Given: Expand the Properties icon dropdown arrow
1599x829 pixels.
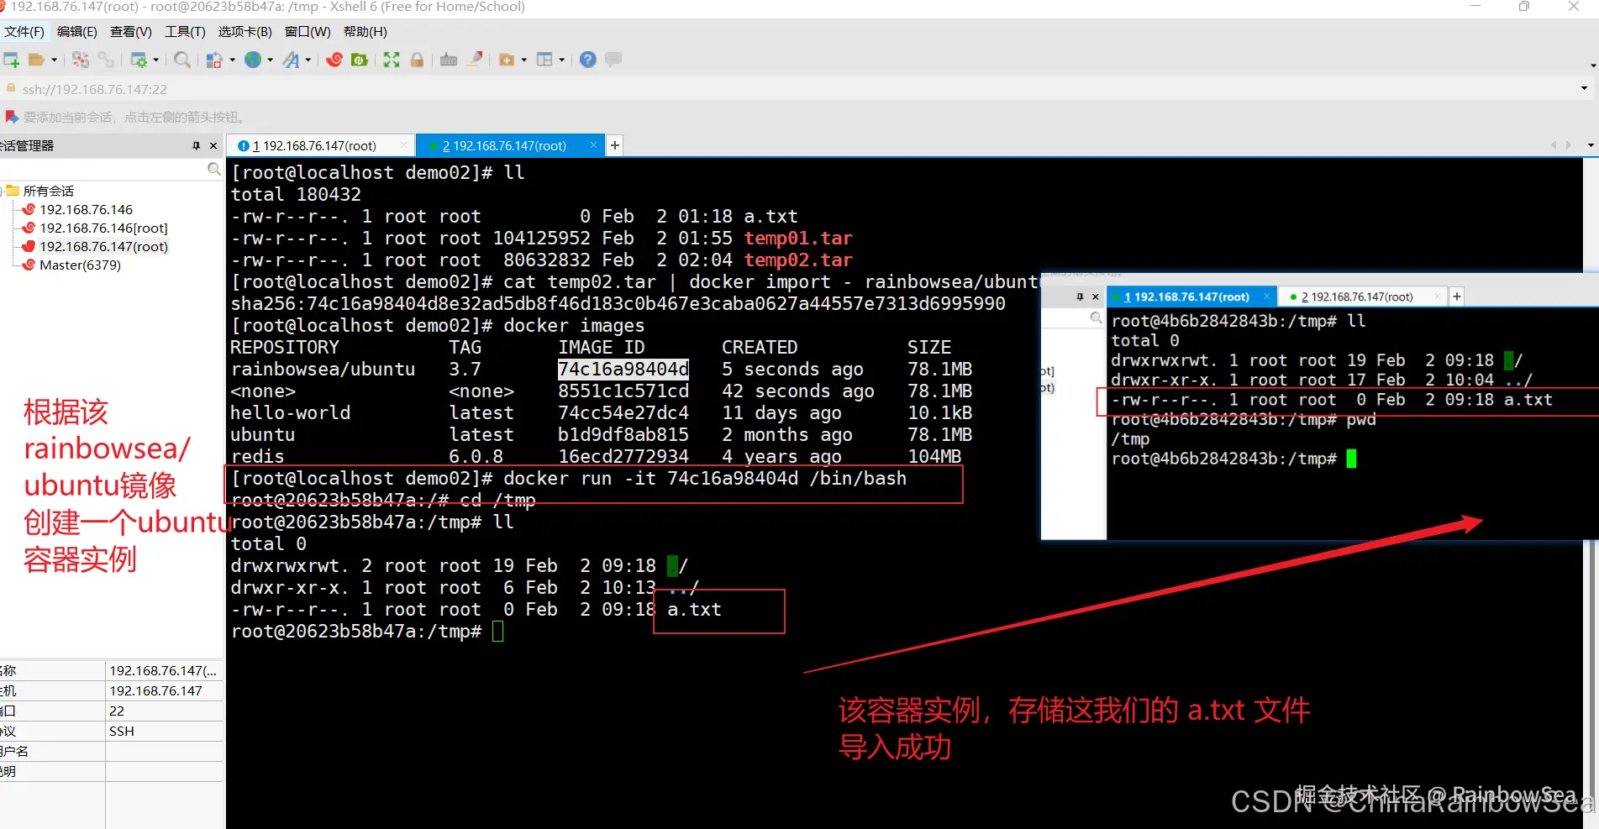Looking at the screenshot, I should tap(155, 60).
